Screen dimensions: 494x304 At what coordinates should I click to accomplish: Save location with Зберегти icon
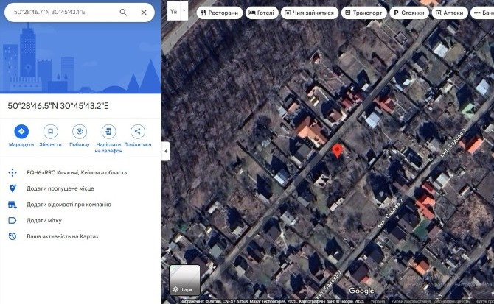point(50,132)
